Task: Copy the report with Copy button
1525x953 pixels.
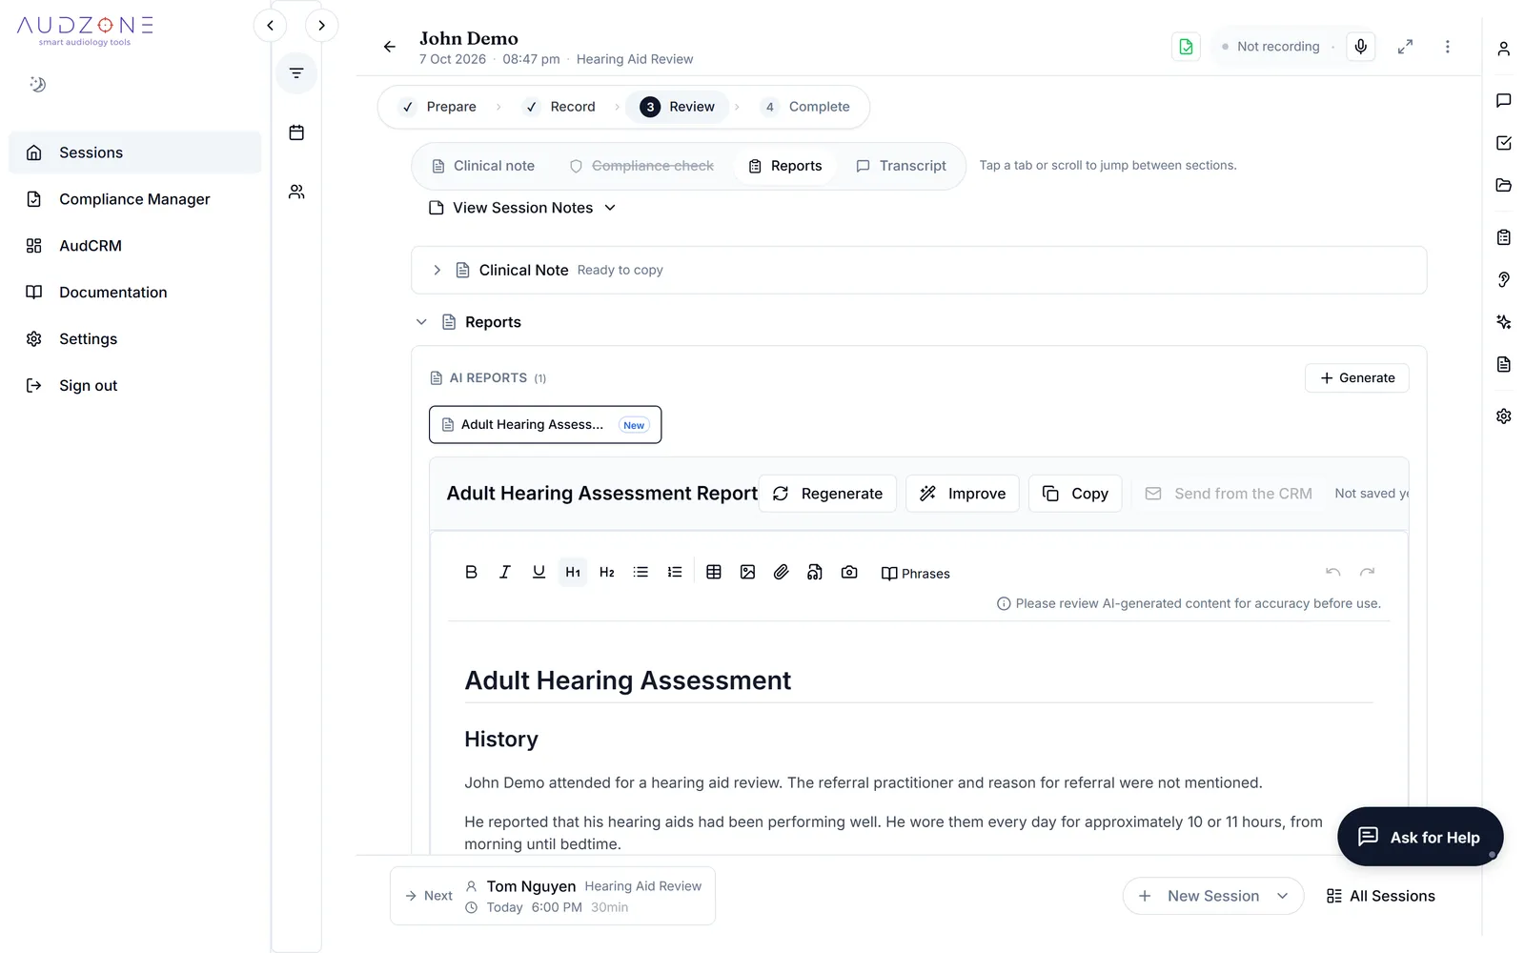Action: coord(1075,494)
